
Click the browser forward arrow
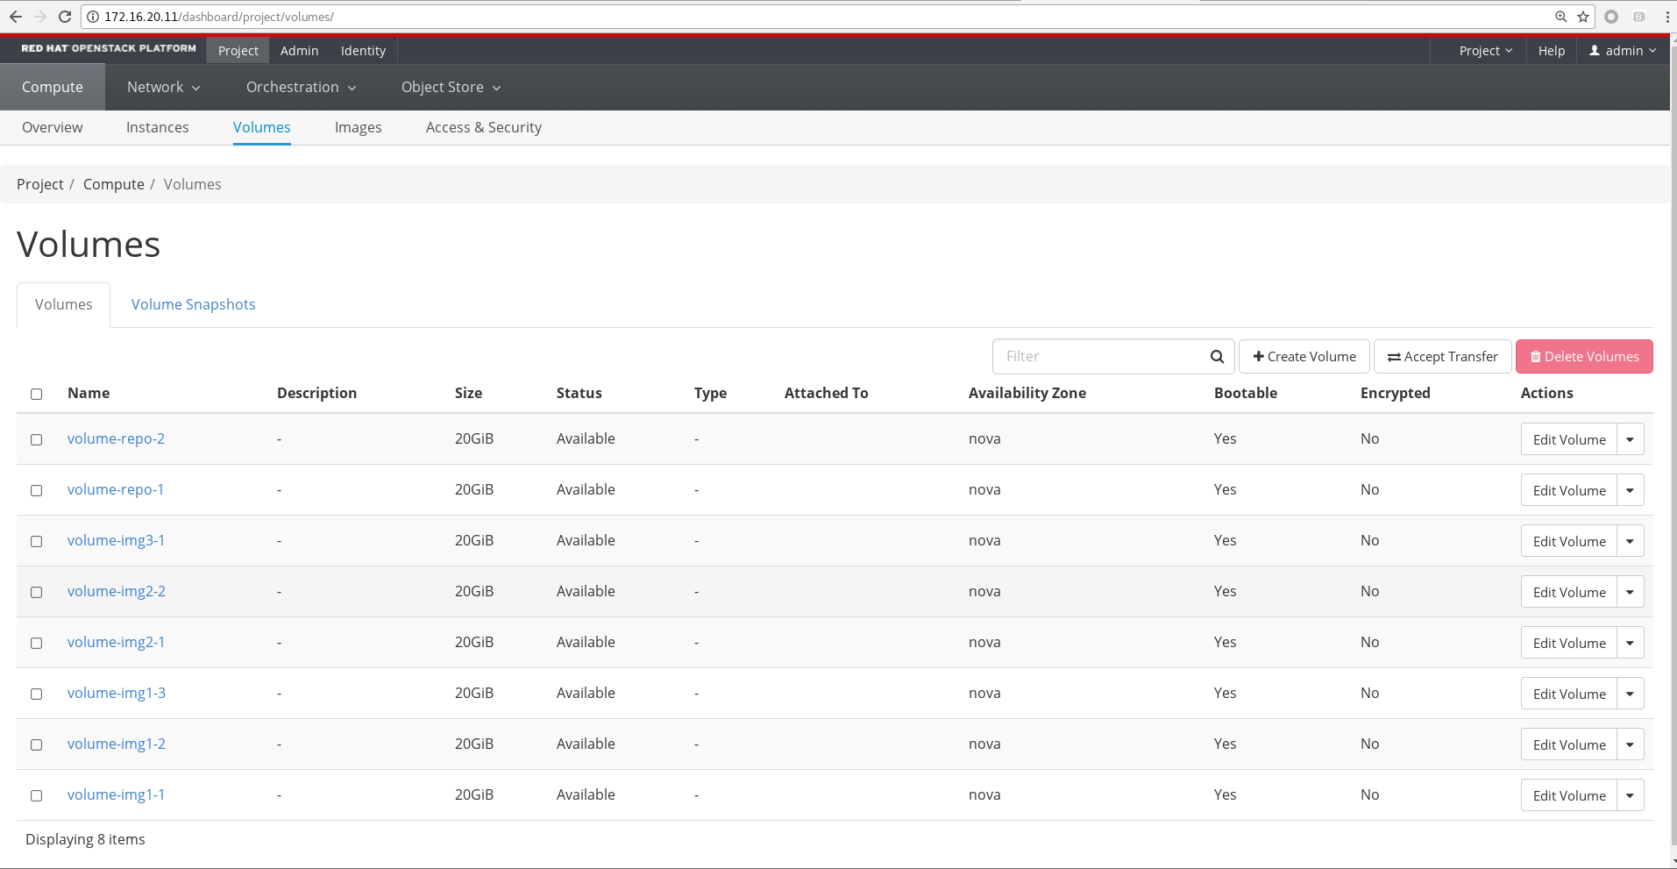[40, 17]
